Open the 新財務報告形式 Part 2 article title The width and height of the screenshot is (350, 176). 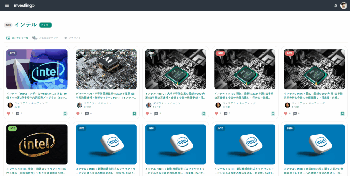(176, 171)
